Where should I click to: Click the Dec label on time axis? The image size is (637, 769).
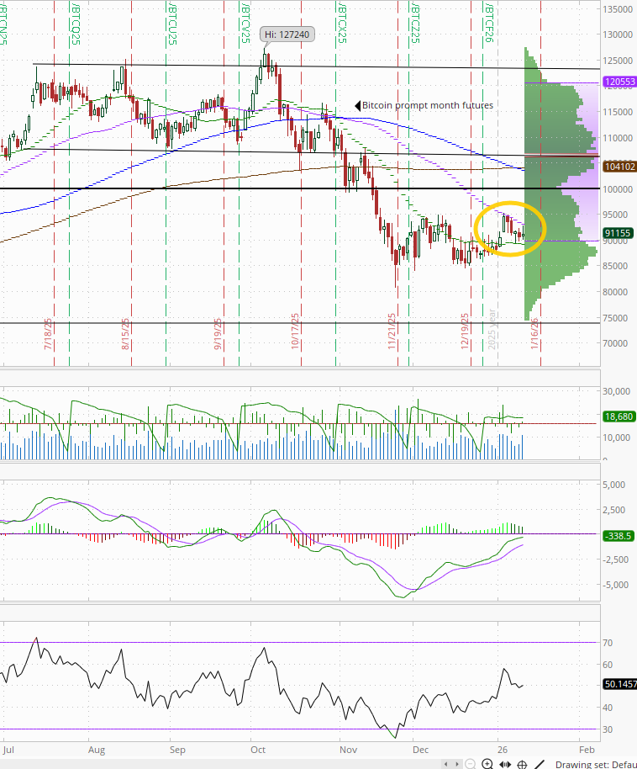click(420, 750)
